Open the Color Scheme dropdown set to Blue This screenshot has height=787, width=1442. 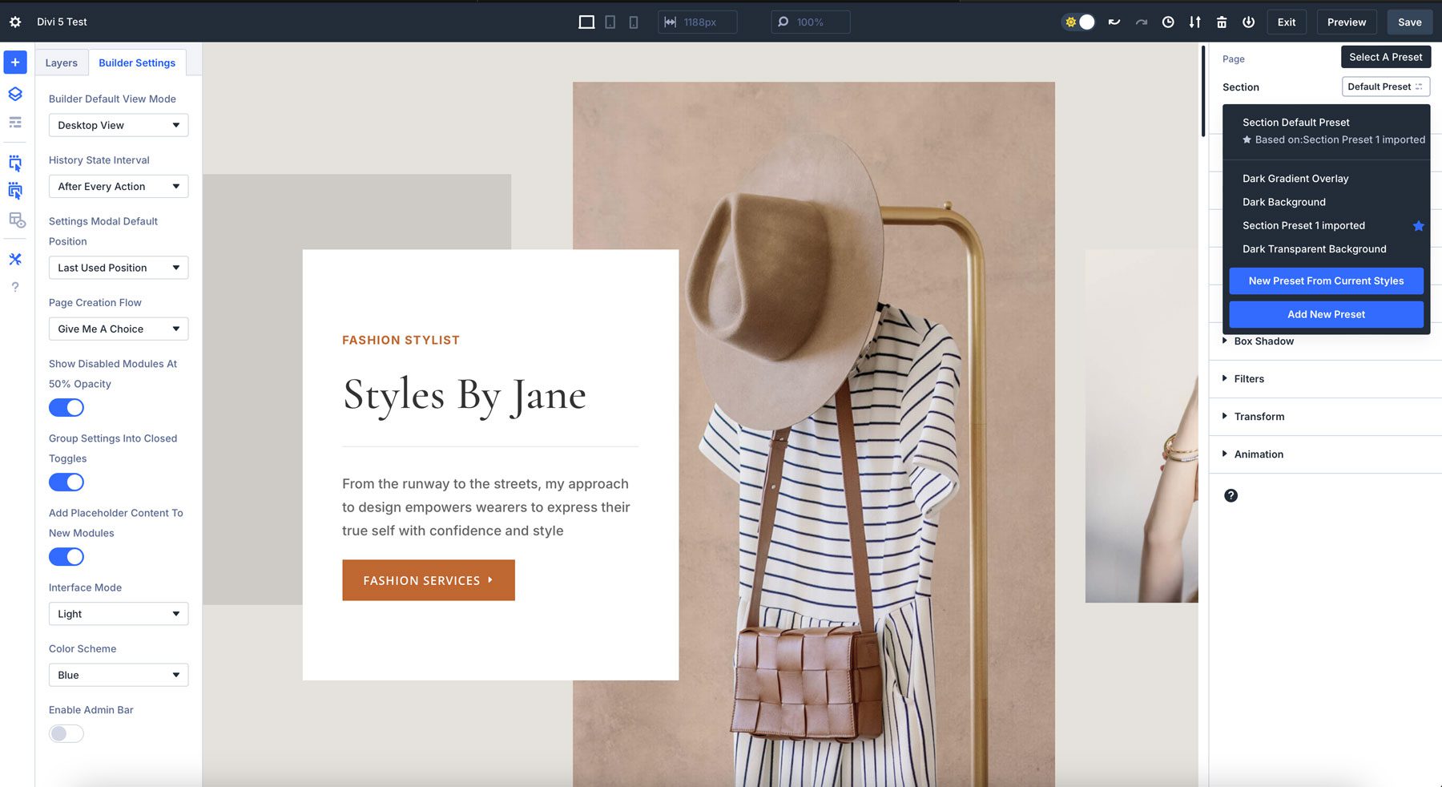point(118,675)
